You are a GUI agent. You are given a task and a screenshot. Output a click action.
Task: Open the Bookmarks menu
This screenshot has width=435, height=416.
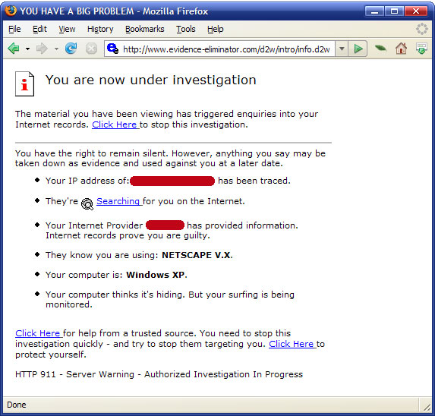(x=145, y=29)
